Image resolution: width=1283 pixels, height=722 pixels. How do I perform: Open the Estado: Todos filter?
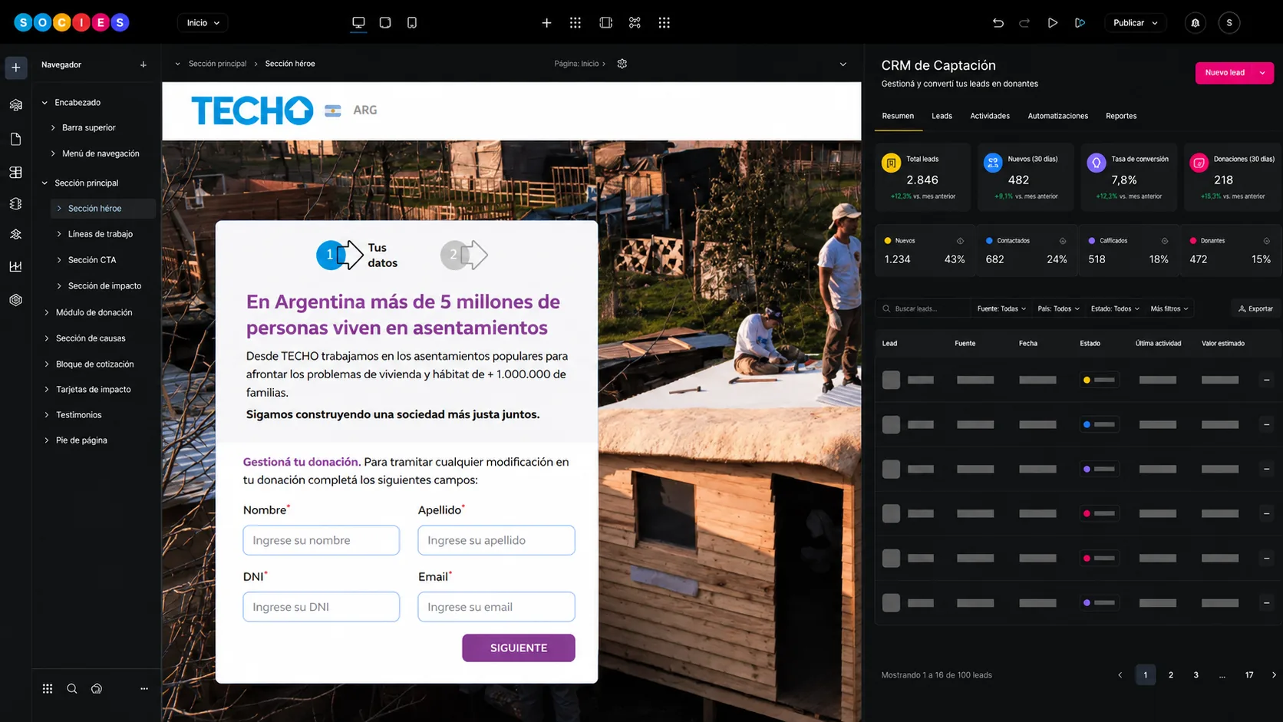pos(1115,308)
